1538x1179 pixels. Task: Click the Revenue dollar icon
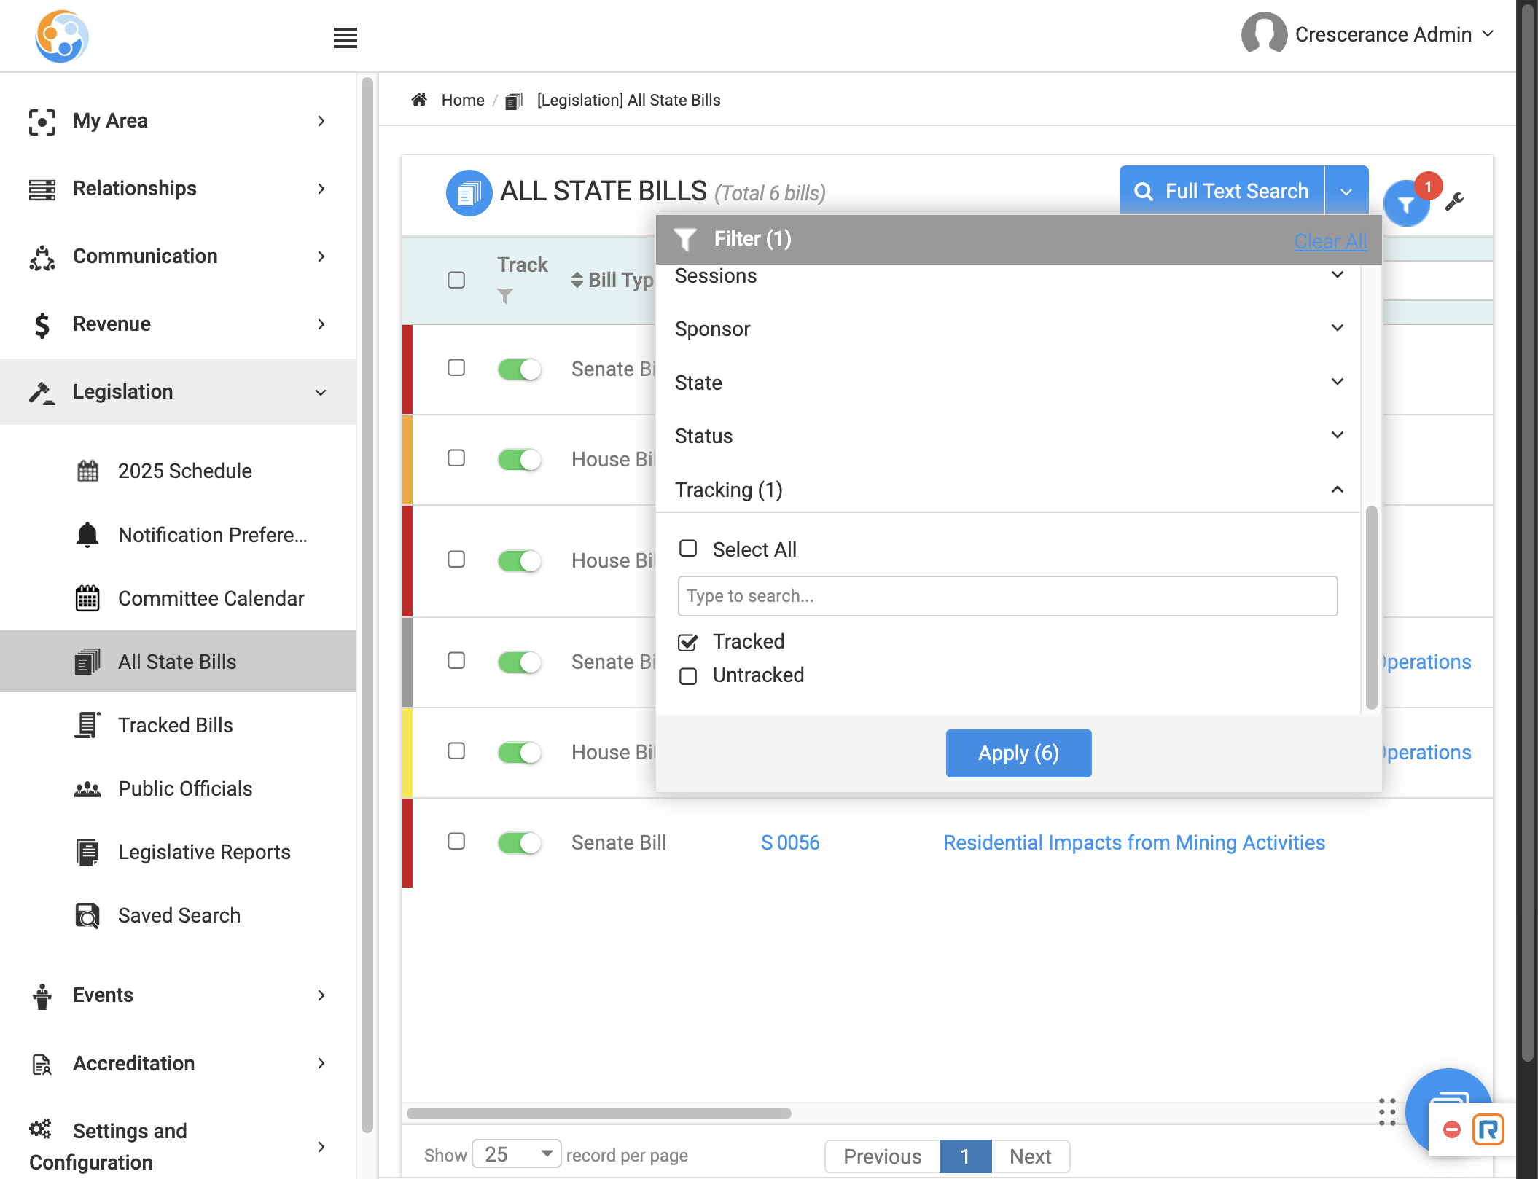coord(42,325)
